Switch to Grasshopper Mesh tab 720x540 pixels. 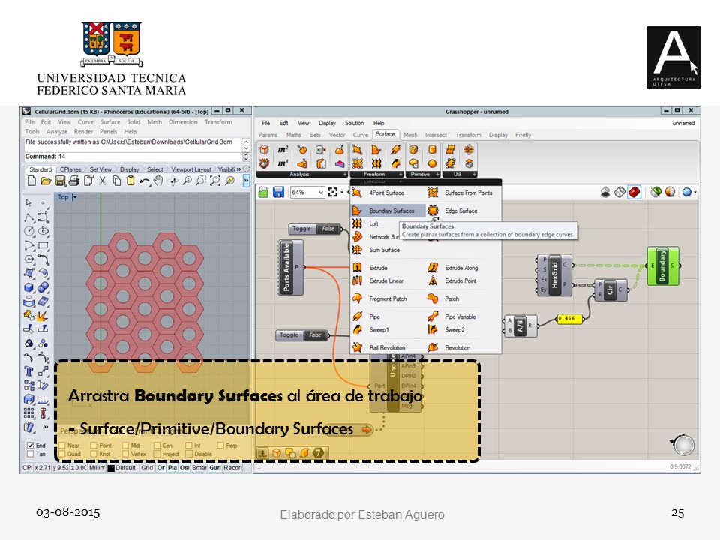coord(410,135)
